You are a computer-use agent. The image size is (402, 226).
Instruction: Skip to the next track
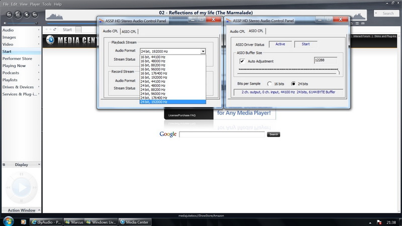(35, 15)
